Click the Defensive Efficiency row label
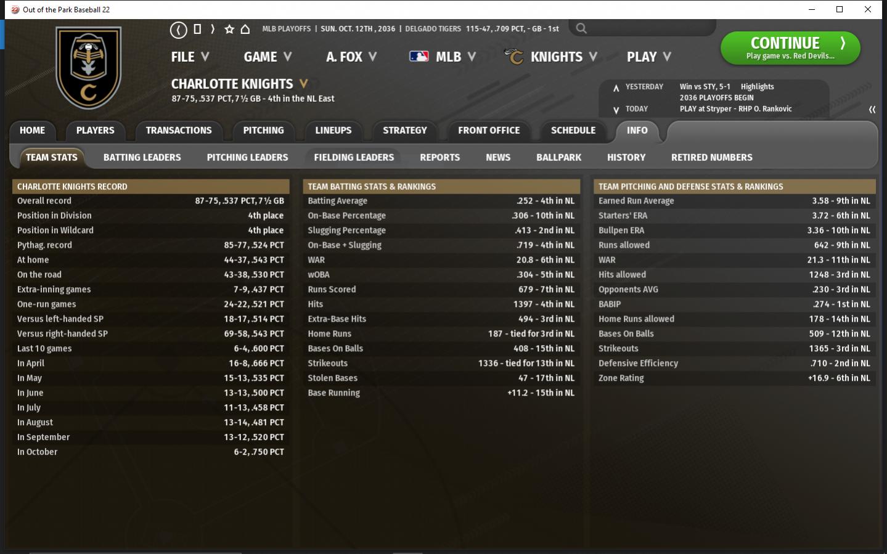The height and width of the screenshot is (554, 887). point(638,364)
